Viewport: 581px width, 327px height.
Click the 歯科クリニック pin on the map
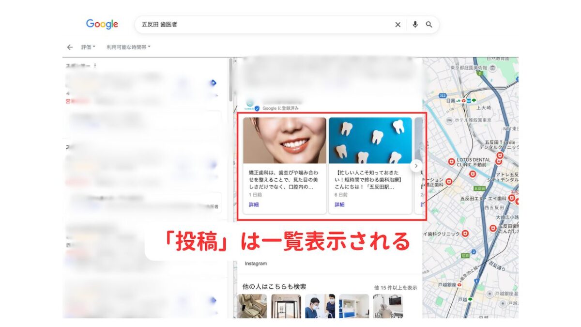466,234
